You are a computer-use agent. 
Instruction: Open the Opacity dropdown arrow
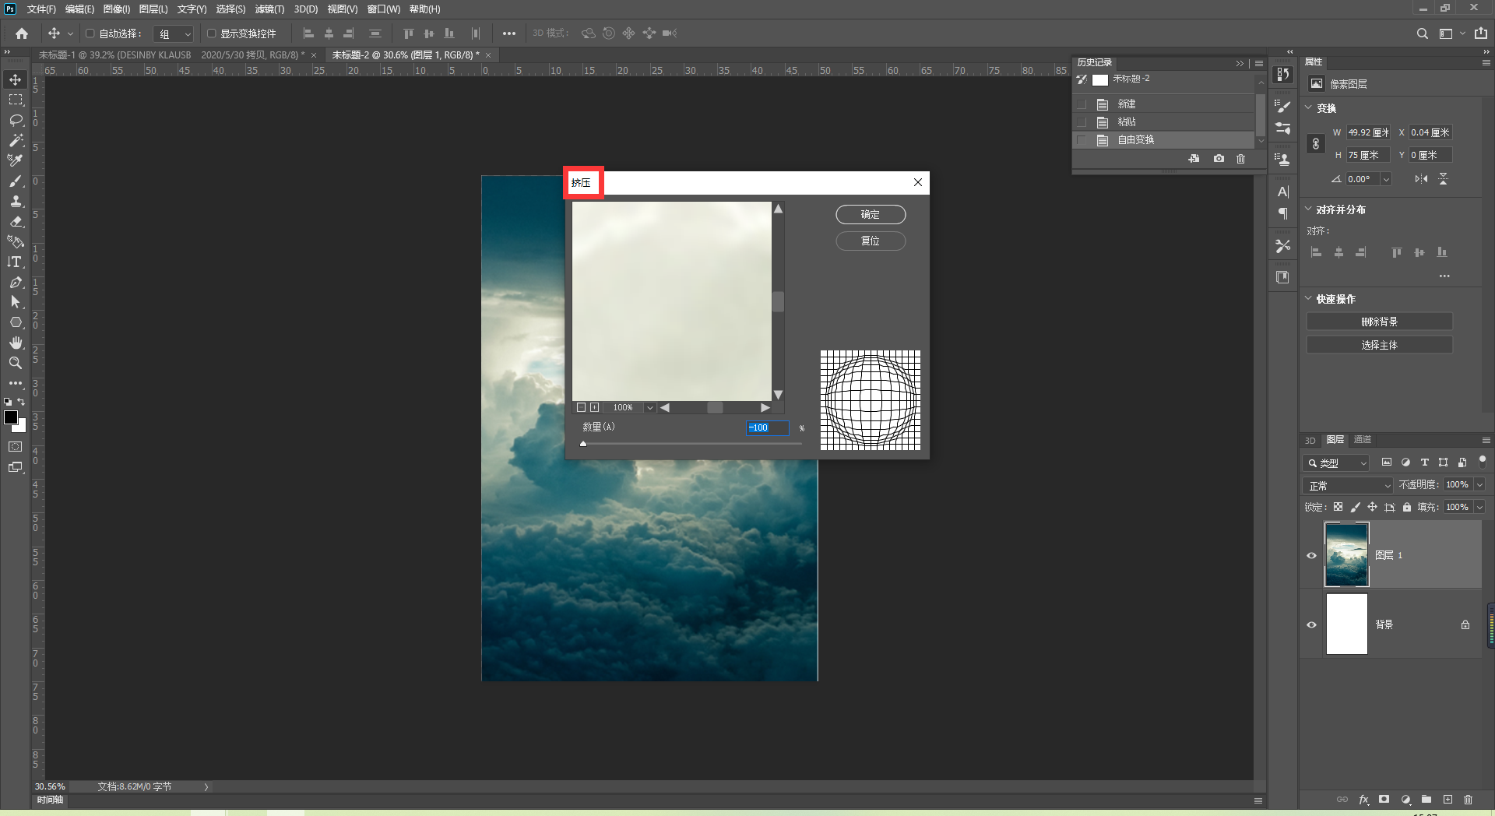[x=1479, y=485]
